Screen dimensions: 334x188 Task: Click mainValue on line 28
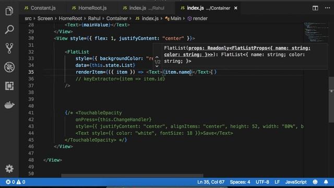tap(96, 25)
